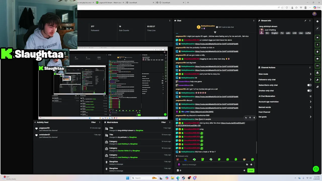Expand Banned words settings
322x181 pixels.
[x=285, y=107]
